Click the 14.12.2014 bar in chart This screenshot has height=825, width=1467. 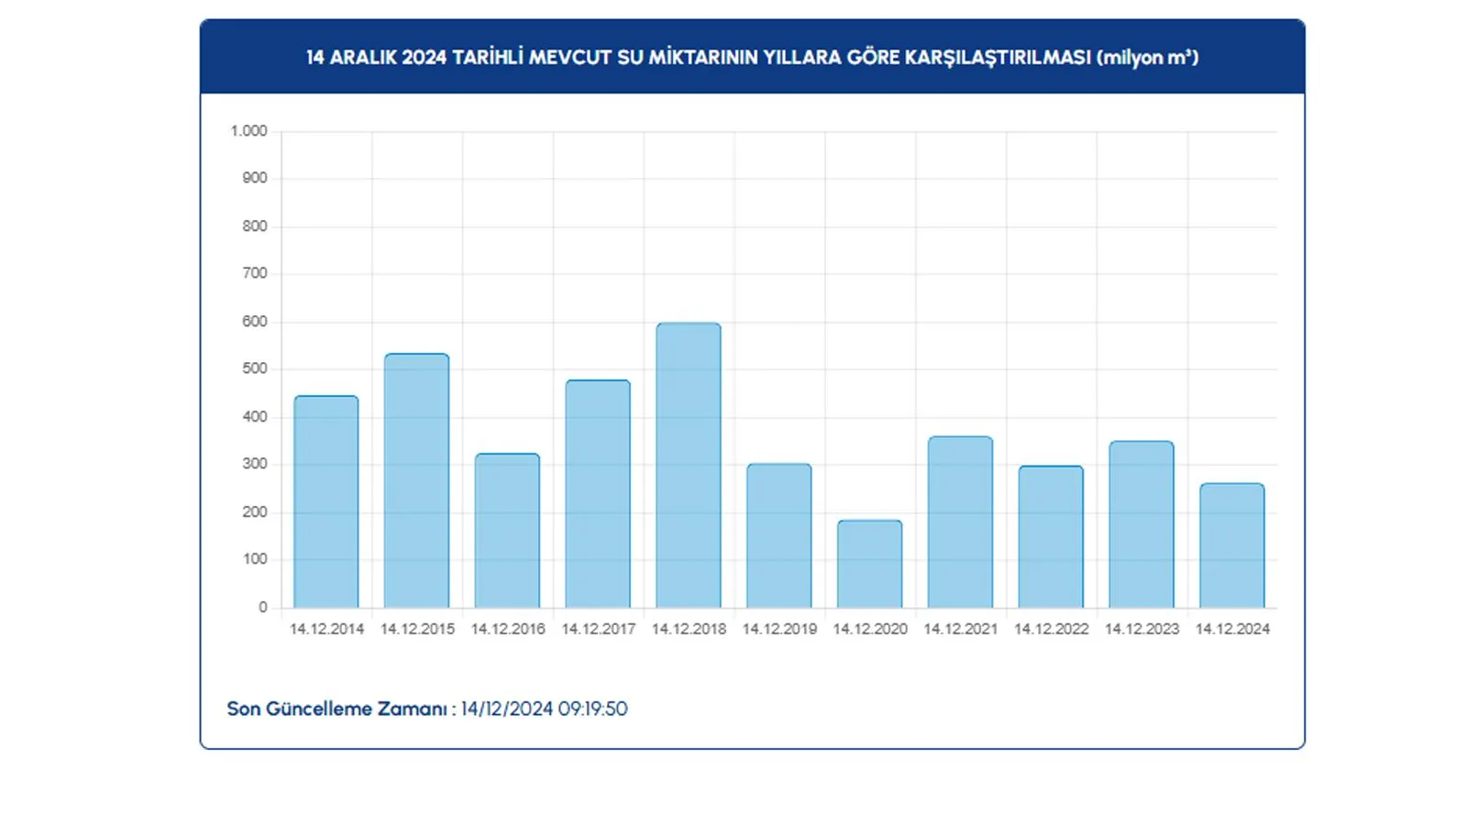pyautogui.click(x=326, y=501)
